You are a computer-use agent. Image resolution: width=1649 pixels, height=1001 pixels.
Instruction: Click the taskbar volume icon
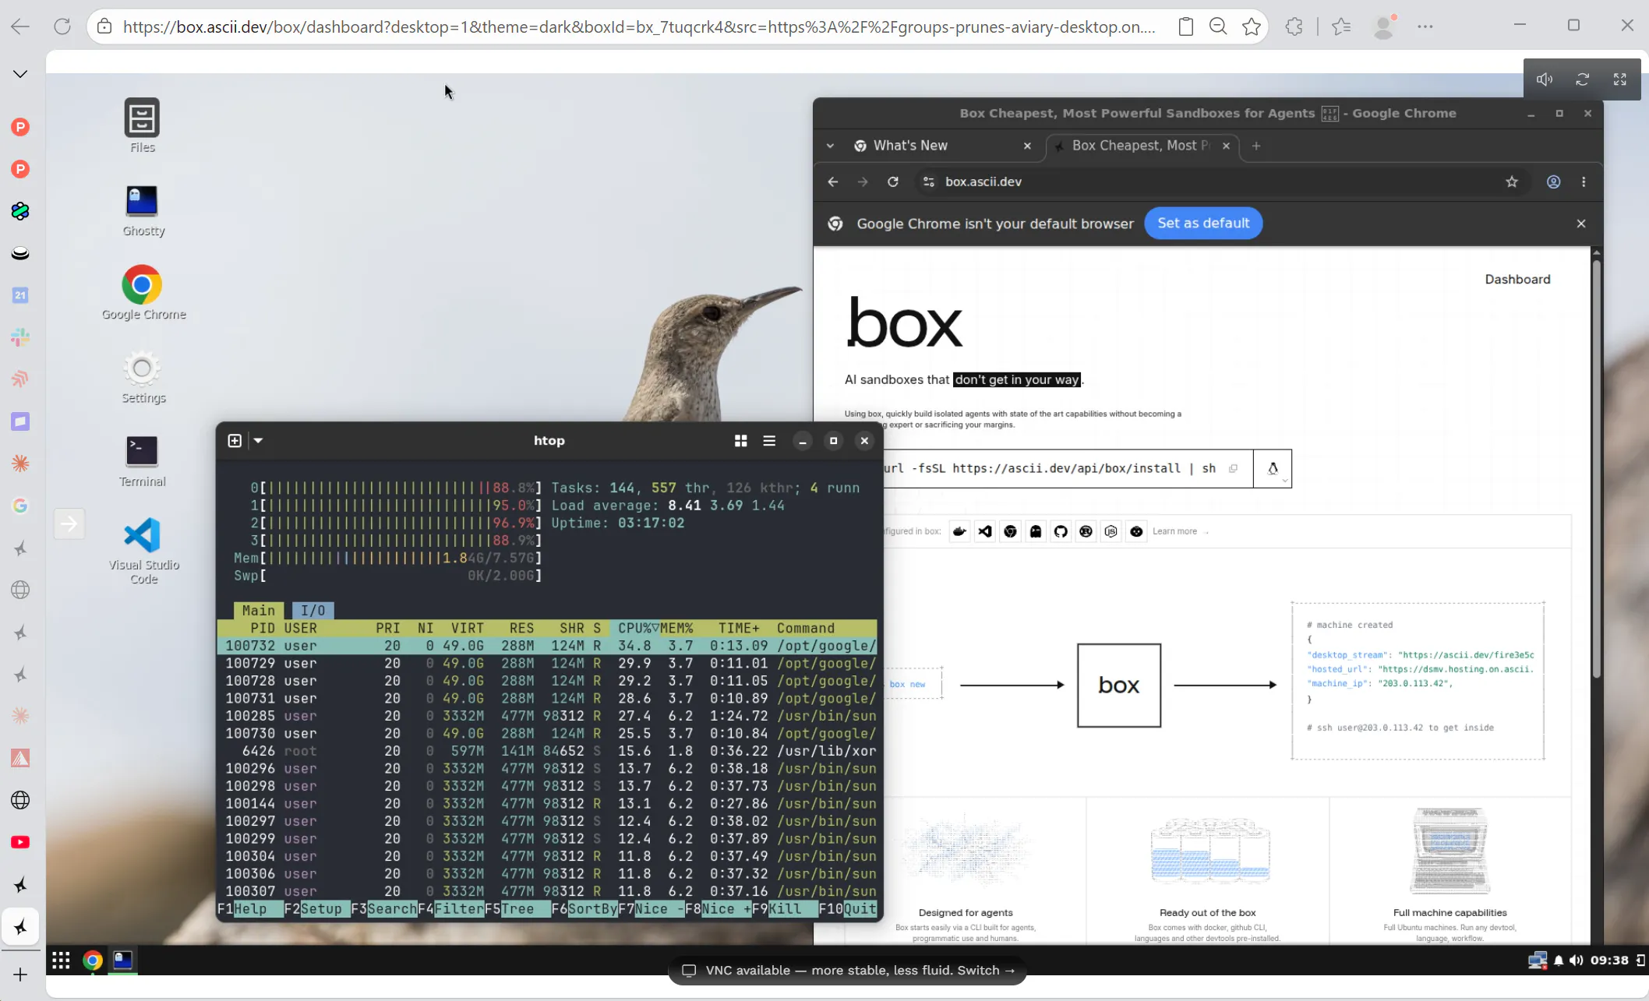1576,960
